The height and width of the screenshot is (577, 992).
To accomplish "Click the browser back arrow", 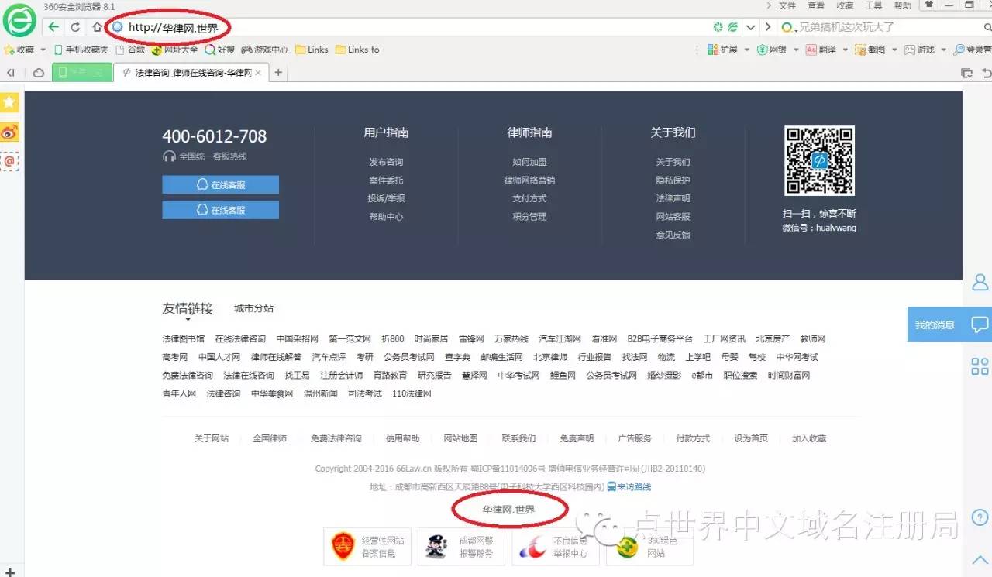I will pyautogui.click(x=53, y=27).
